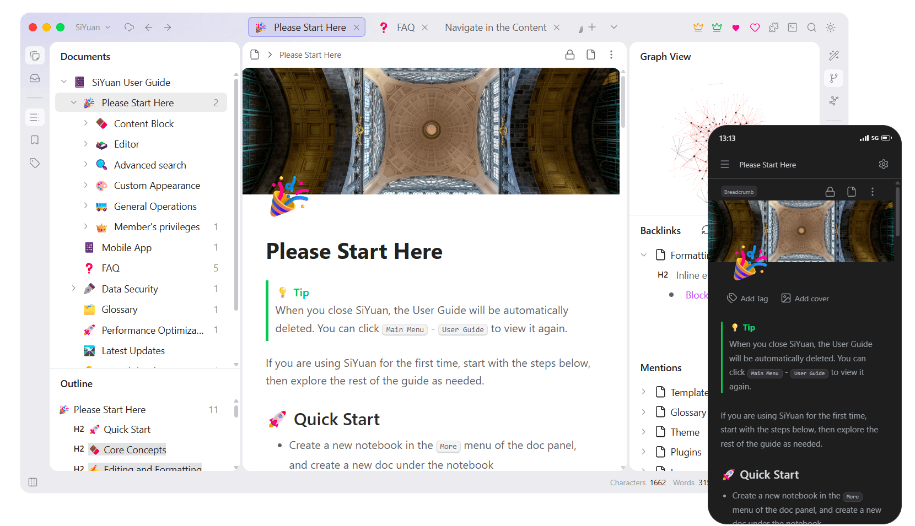Image resolution: width=915 pixels, height=526 pixels.
Task: Click the User Guide keyboard label
Action: (x=463, y=329)
